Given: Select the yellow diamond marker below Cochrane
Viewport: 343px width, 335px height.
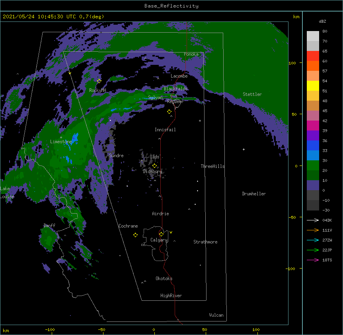Looking at the screenshot, I should [x=135, y=235].
